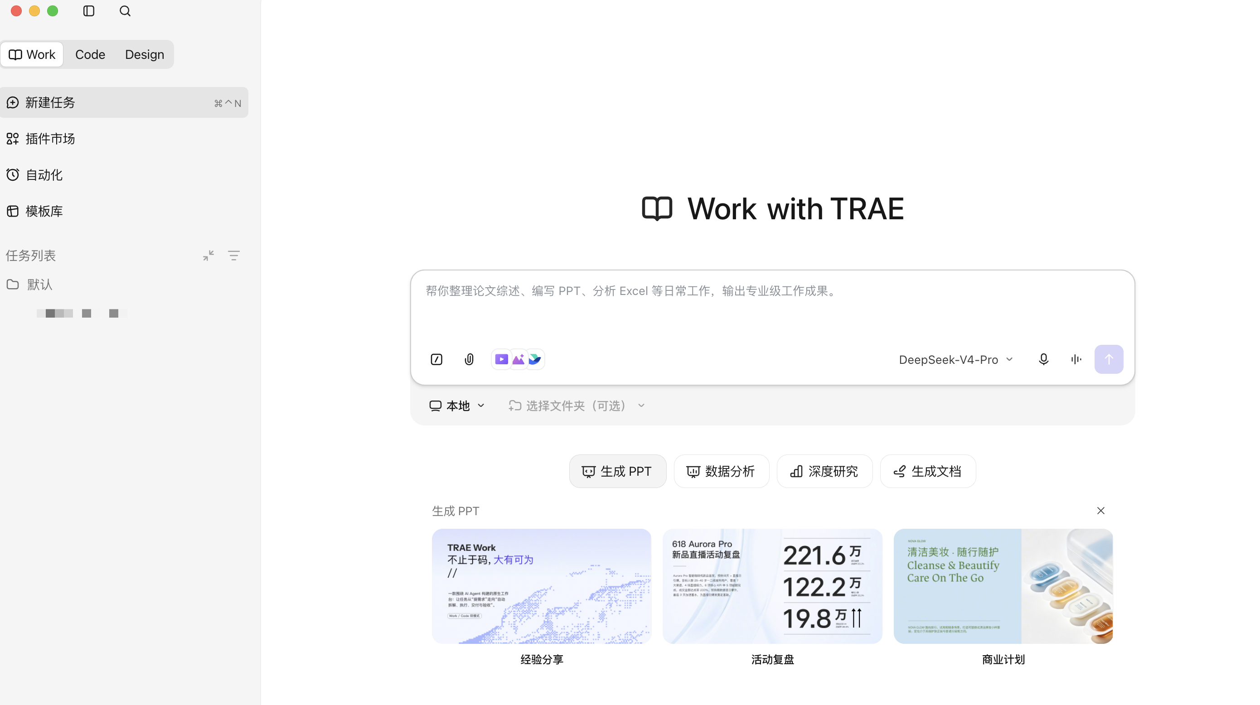Select the blue bird plugin icon
The height and width of the screenshot is (705, 1260).
535,359
